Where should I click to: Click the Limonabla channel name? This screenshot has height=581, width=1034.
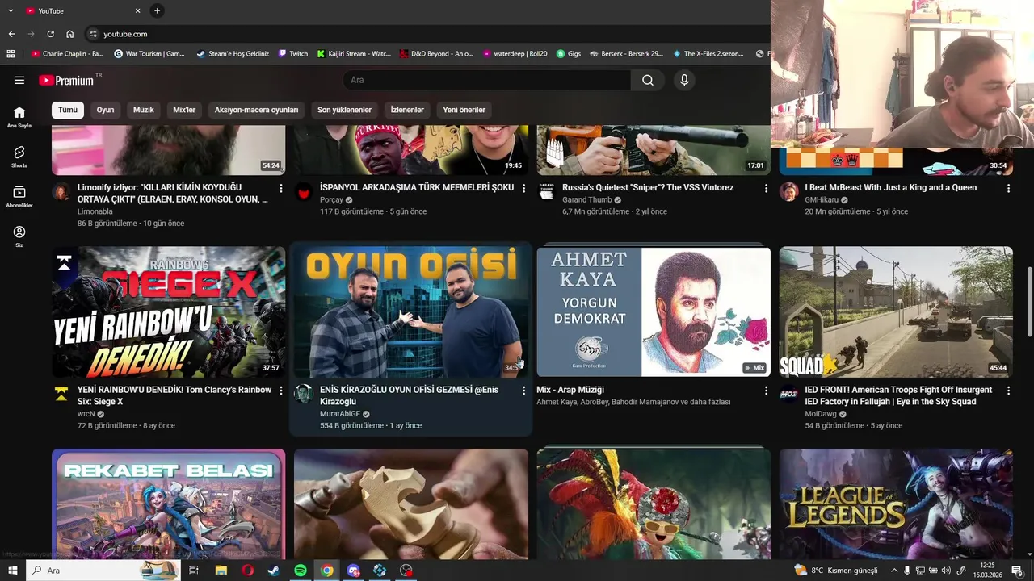pos(95,211)
